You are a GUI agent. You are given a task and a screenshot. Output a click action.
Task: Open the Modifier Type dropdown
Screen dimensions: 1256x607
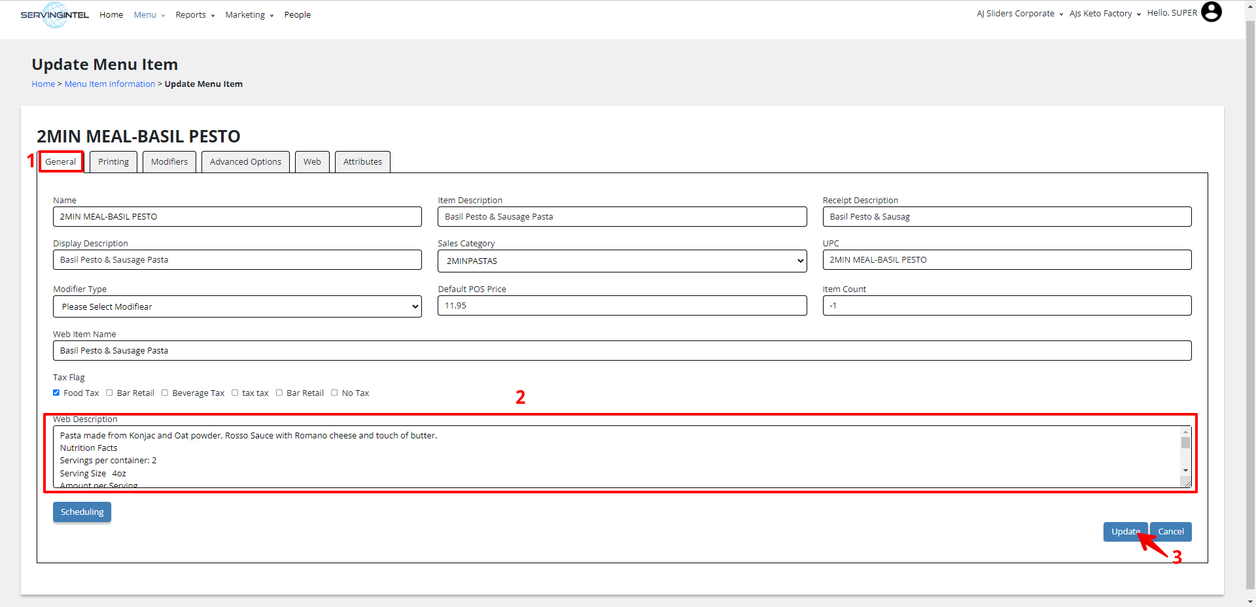(x=237, y=306)
